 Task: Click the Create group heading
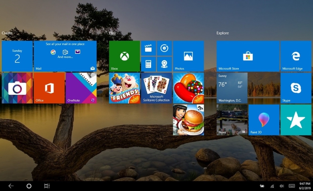[7, 33]
